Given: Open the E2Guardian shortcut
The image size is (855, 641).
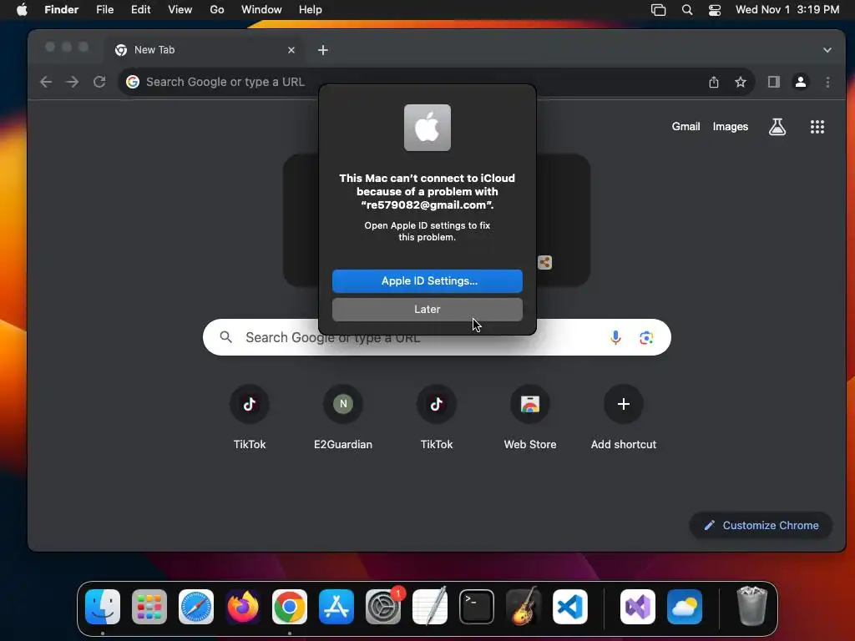Looking at the screenshot, I should click(x=343, y=417).
